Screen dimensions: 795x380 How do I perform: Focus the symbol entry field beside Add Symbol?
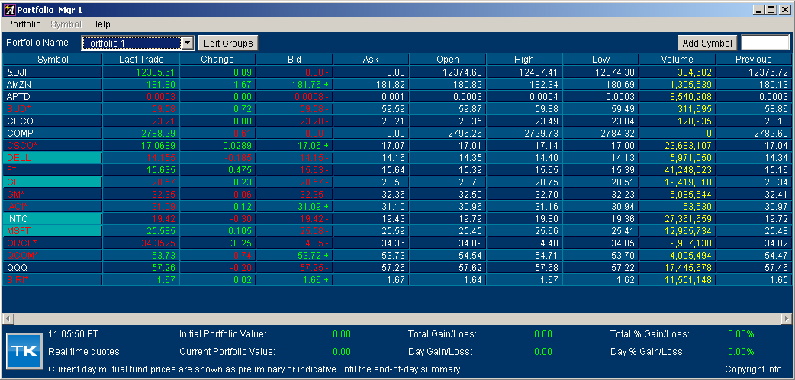click(765, 43)
